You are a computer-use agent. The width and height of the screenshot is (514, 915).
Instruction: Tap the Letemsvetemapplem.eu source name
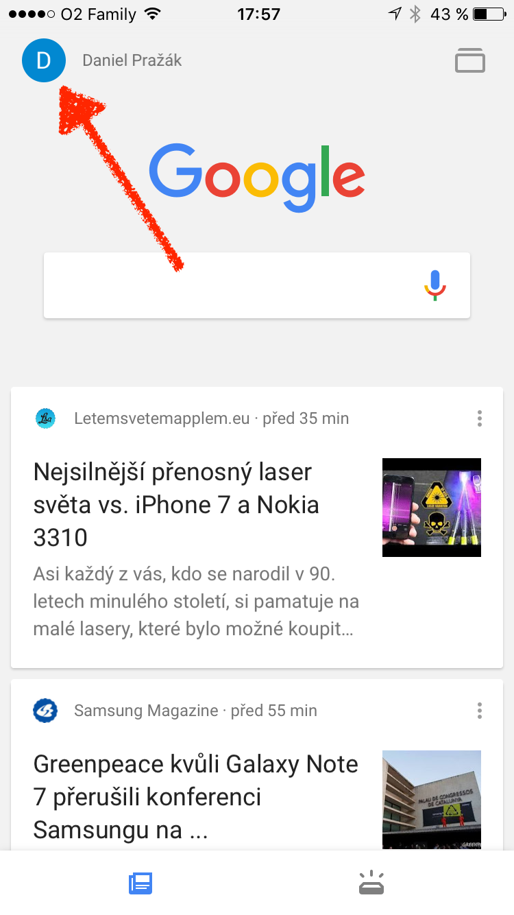click(x=162, y=418)
